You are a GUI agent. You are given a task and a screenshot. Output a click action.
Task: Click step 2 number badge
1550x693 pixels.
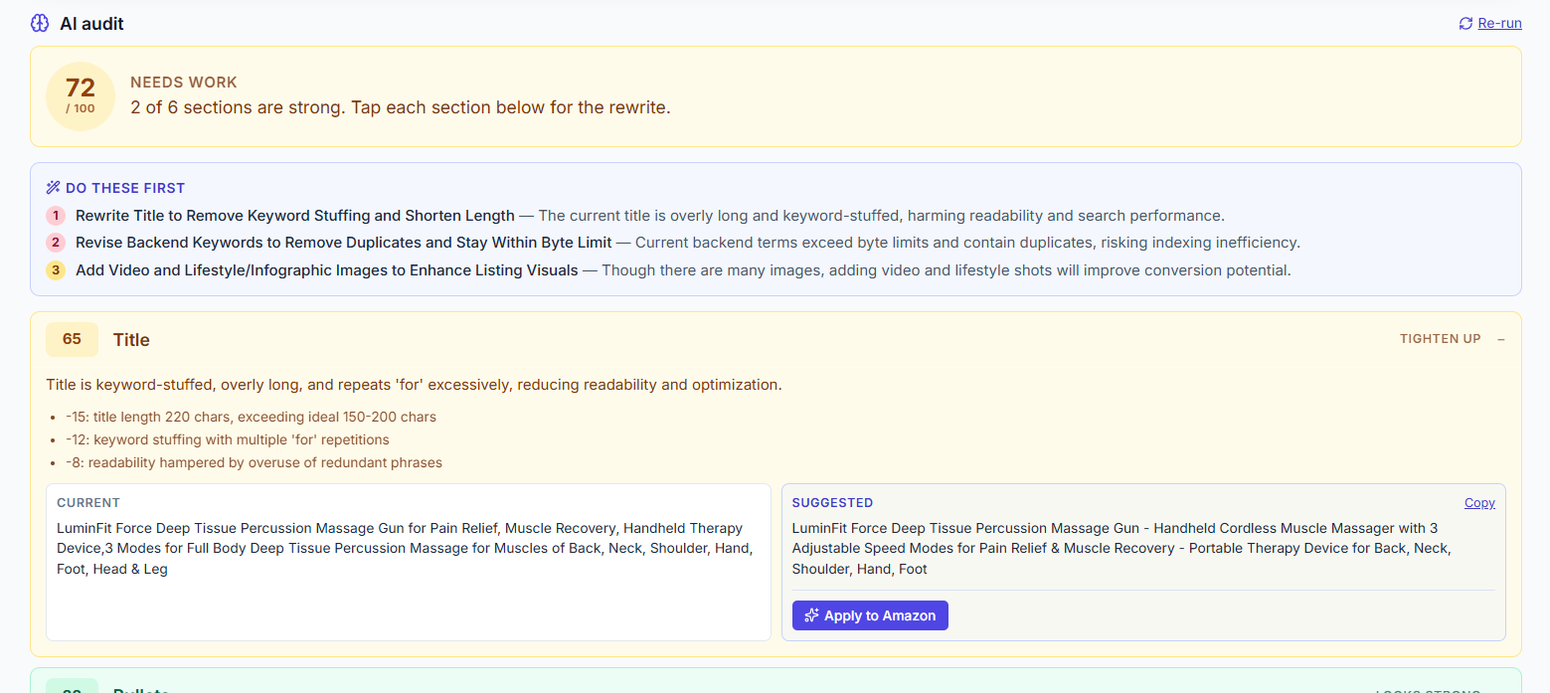pyautogui.click(x=56, y=243)
